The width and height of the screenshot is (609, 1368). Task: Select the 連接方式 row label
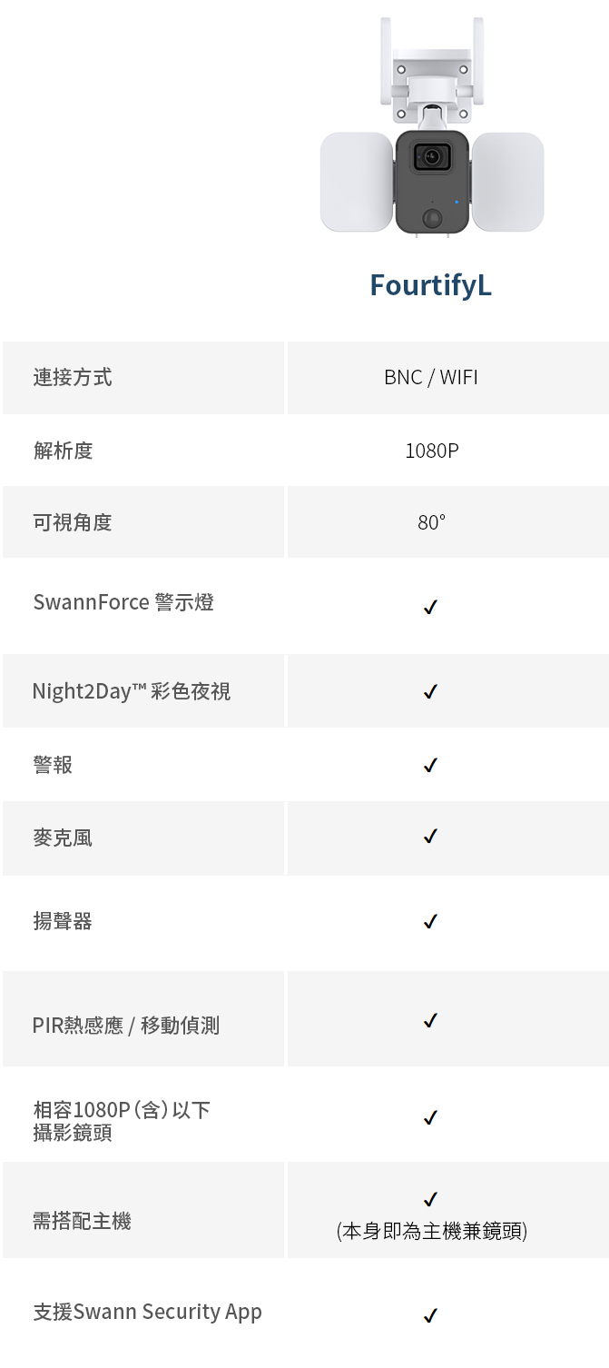pos(73,377)
